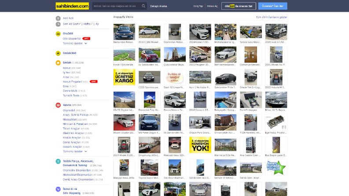Open Oto360 section

(68, 33)
